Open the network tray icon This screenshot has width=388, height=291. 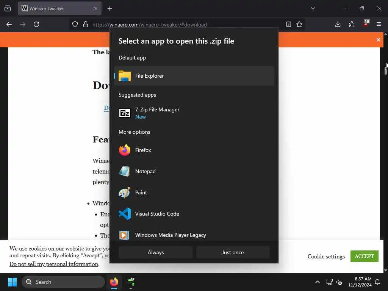[x=329, y=282]
